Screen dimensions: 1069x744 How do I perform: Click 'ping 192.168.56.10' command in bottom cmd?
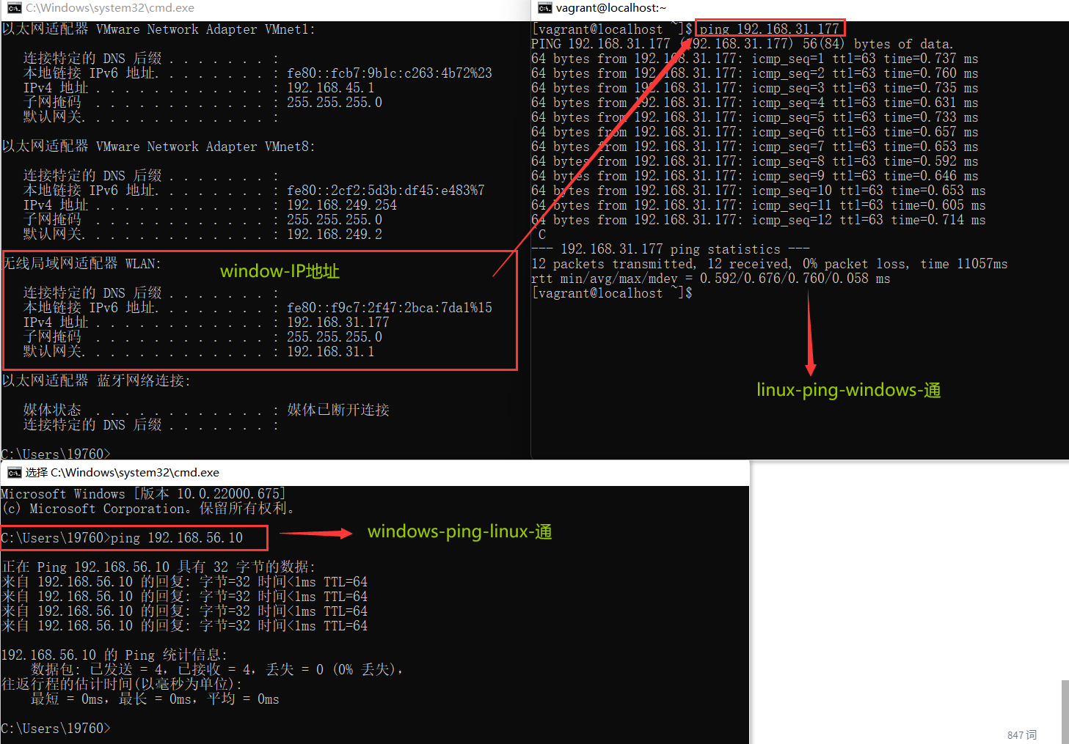pos(177,538)
